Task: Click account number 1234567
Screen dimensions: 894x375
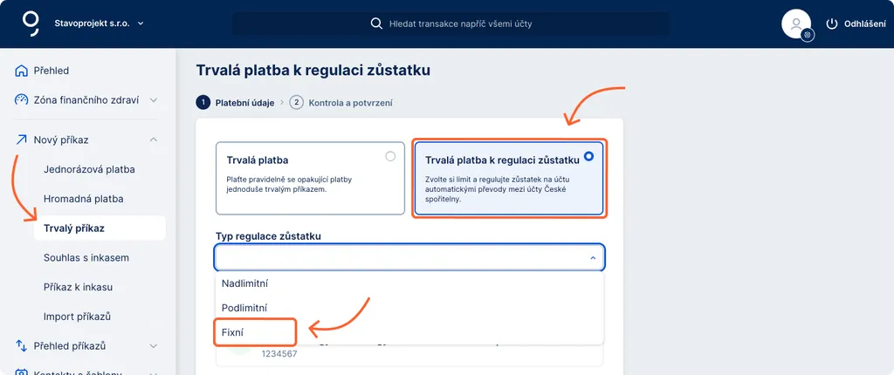Action: [x=279, y=354]
